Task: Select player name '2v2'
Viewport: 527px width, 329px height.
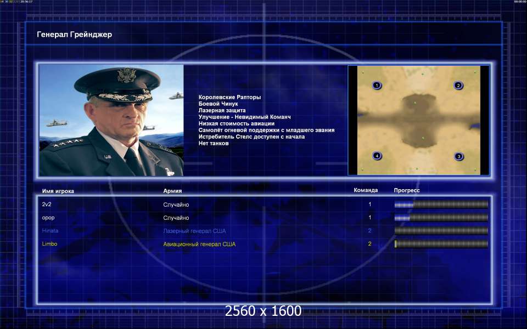Action: [x=47, y=204]
